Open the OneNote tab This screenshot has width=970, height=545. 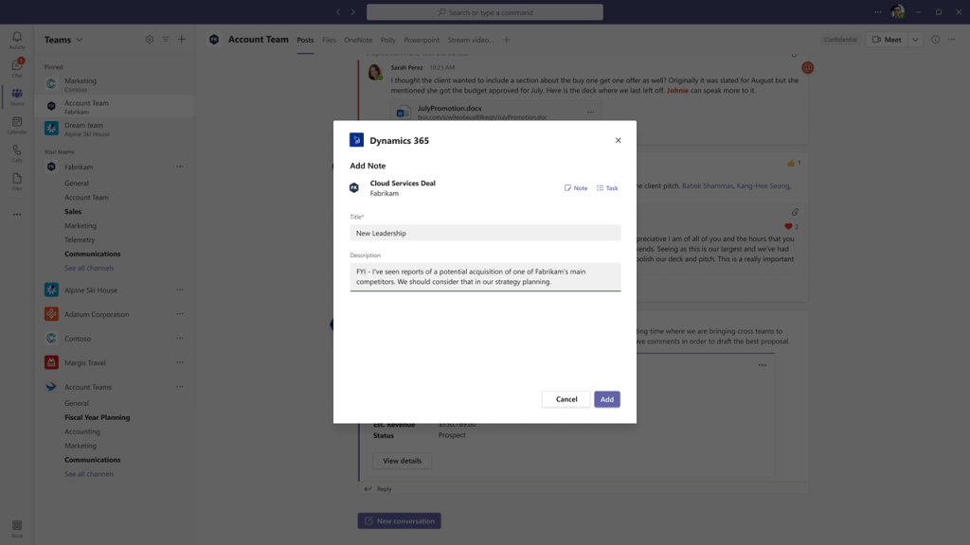coord(358,40)
